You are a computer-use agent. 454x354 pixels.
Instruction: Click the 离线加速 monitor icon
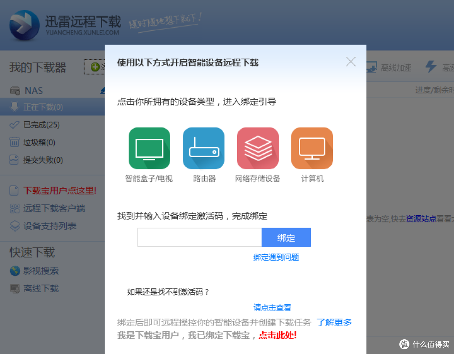click(372, 67)
